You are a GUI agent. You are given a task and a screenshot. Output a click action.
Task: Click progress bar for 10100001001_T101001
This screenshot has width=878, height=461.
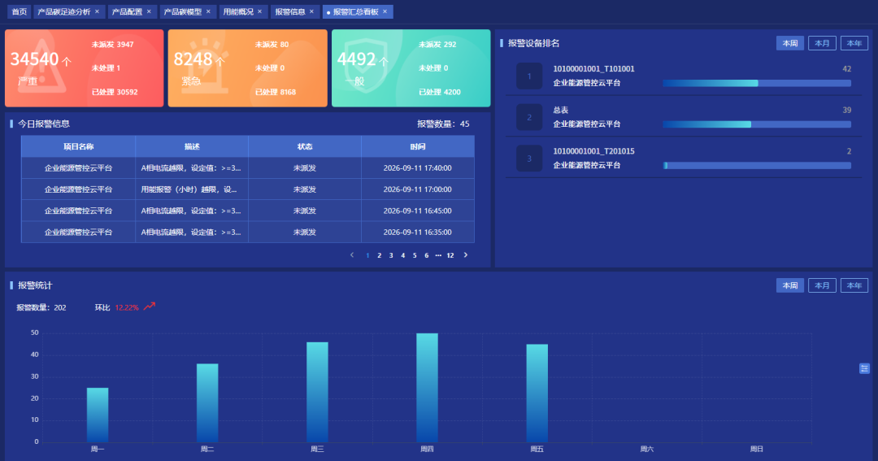[757, 83]
